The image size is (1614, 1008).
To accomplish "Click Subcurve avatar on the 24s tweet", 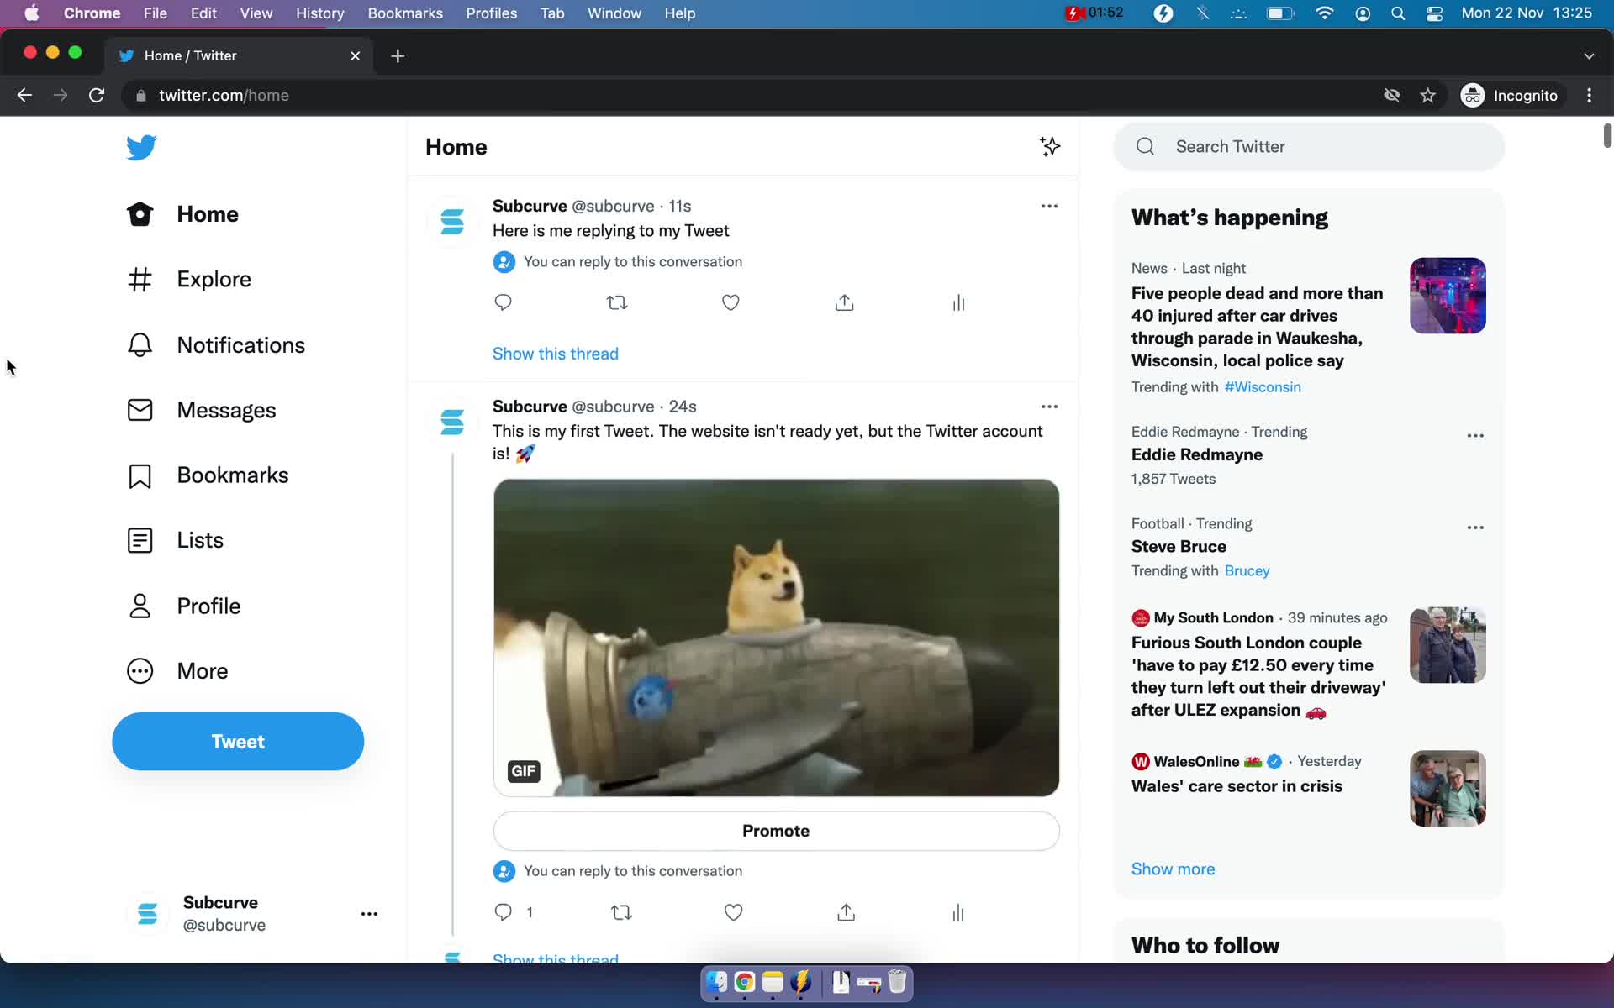I will point(452,422).
